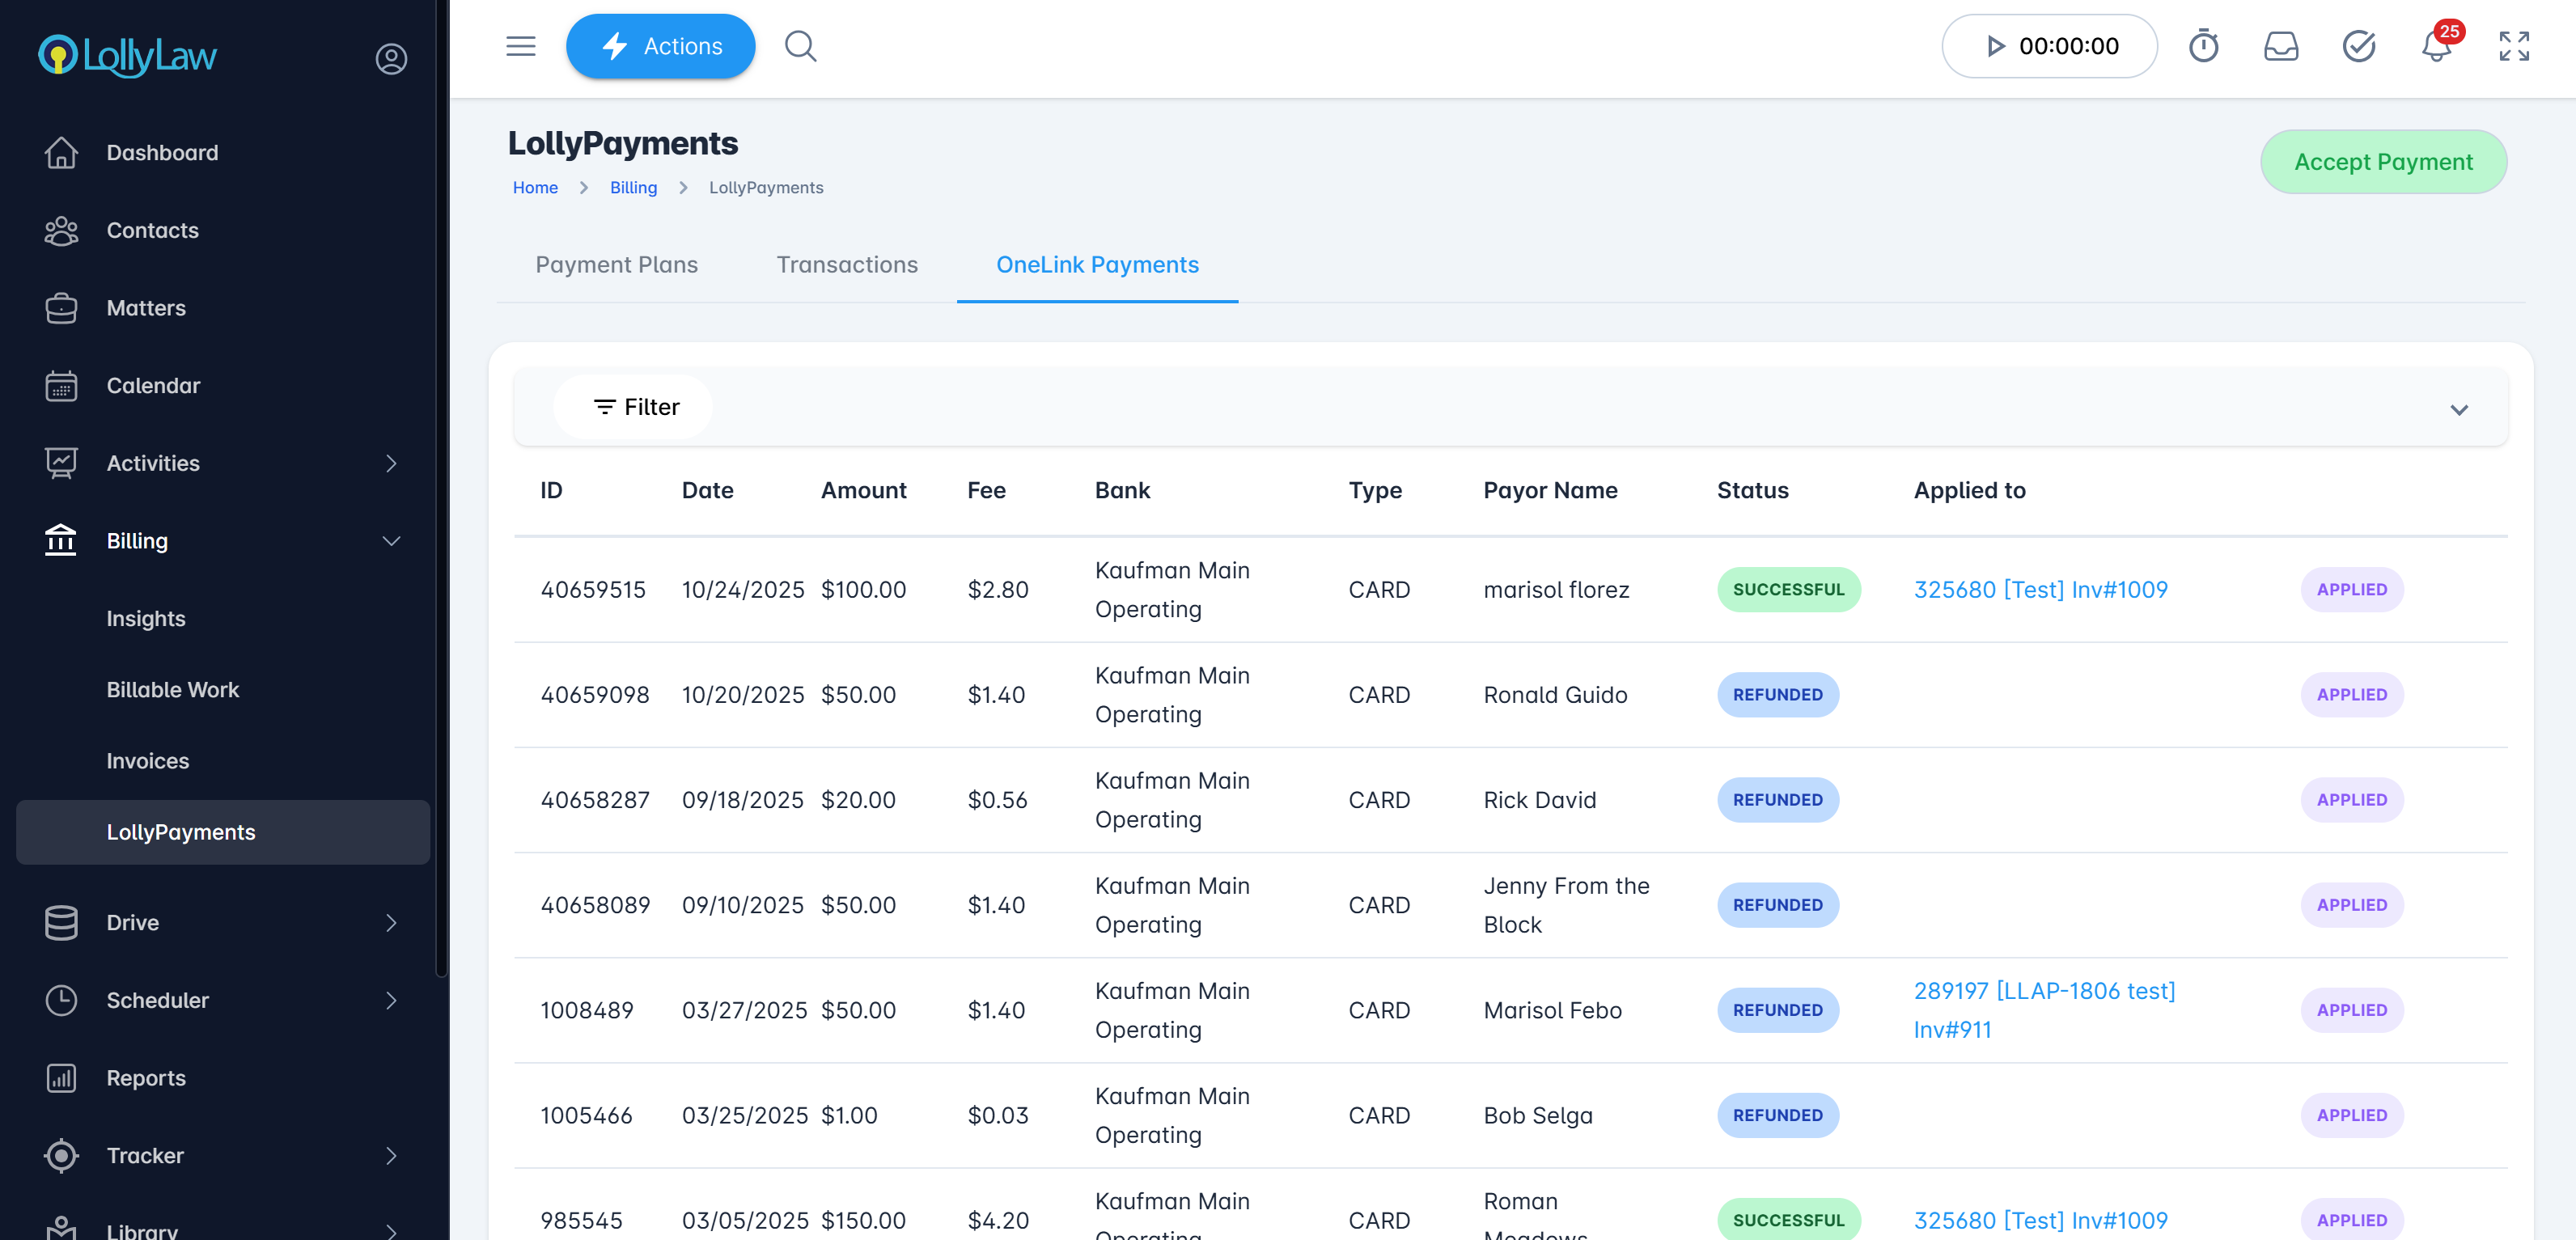This screenshot has width=2576, height=1240.
Task: Click the Bank column header
Action: point(1122,490)
